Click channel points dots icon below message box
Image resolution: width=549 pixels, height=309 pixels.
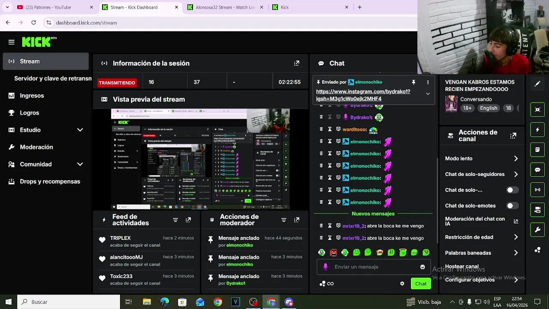click(x=323, y=284)
